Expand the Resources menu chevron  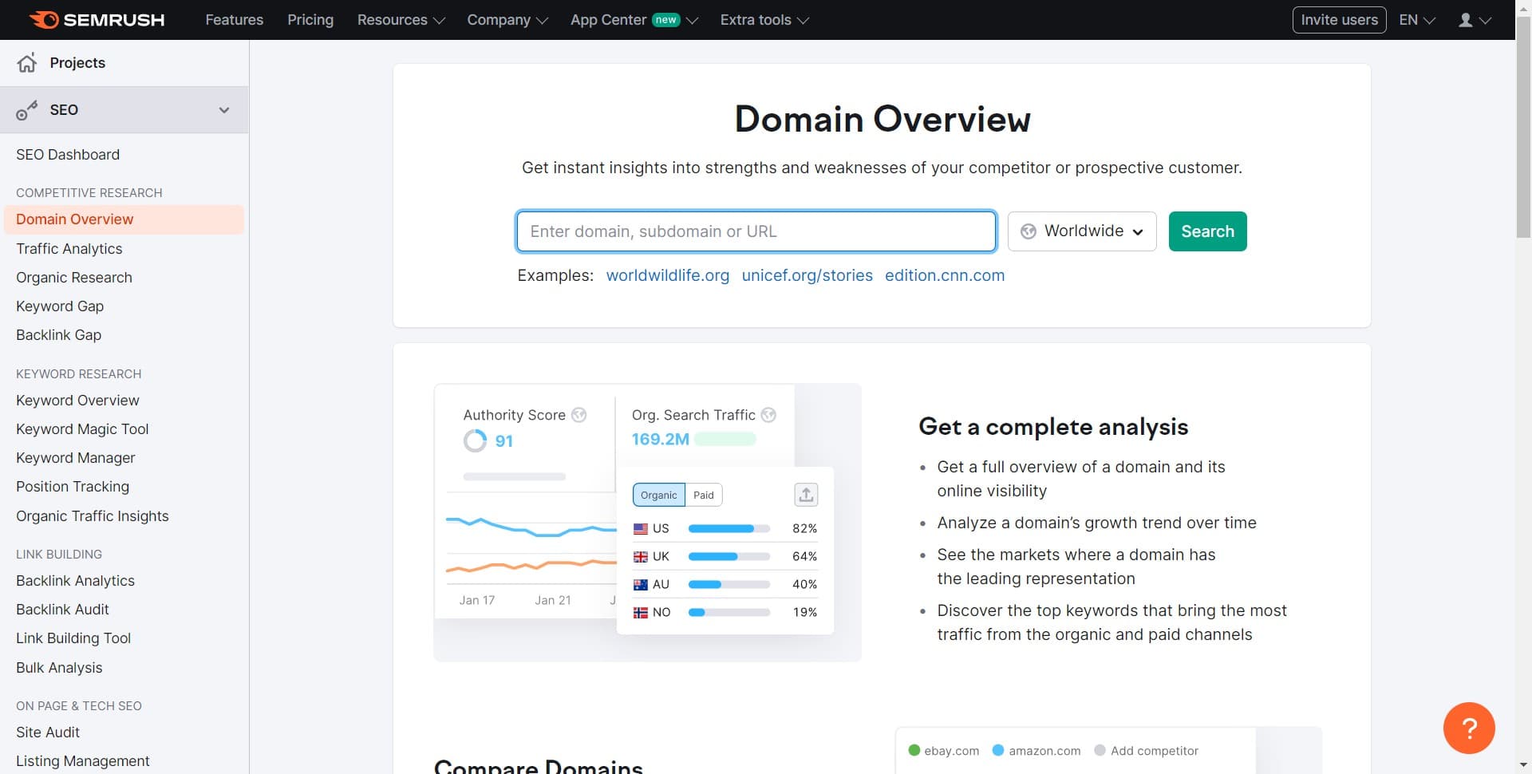(x=438, y=20)
